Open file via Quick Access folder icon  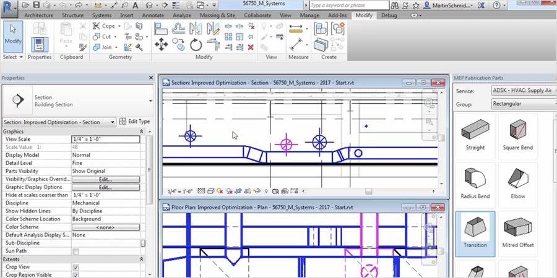coord(25,5)
